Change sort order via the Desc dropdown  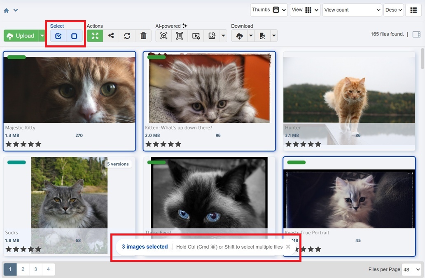click(393, 10)
